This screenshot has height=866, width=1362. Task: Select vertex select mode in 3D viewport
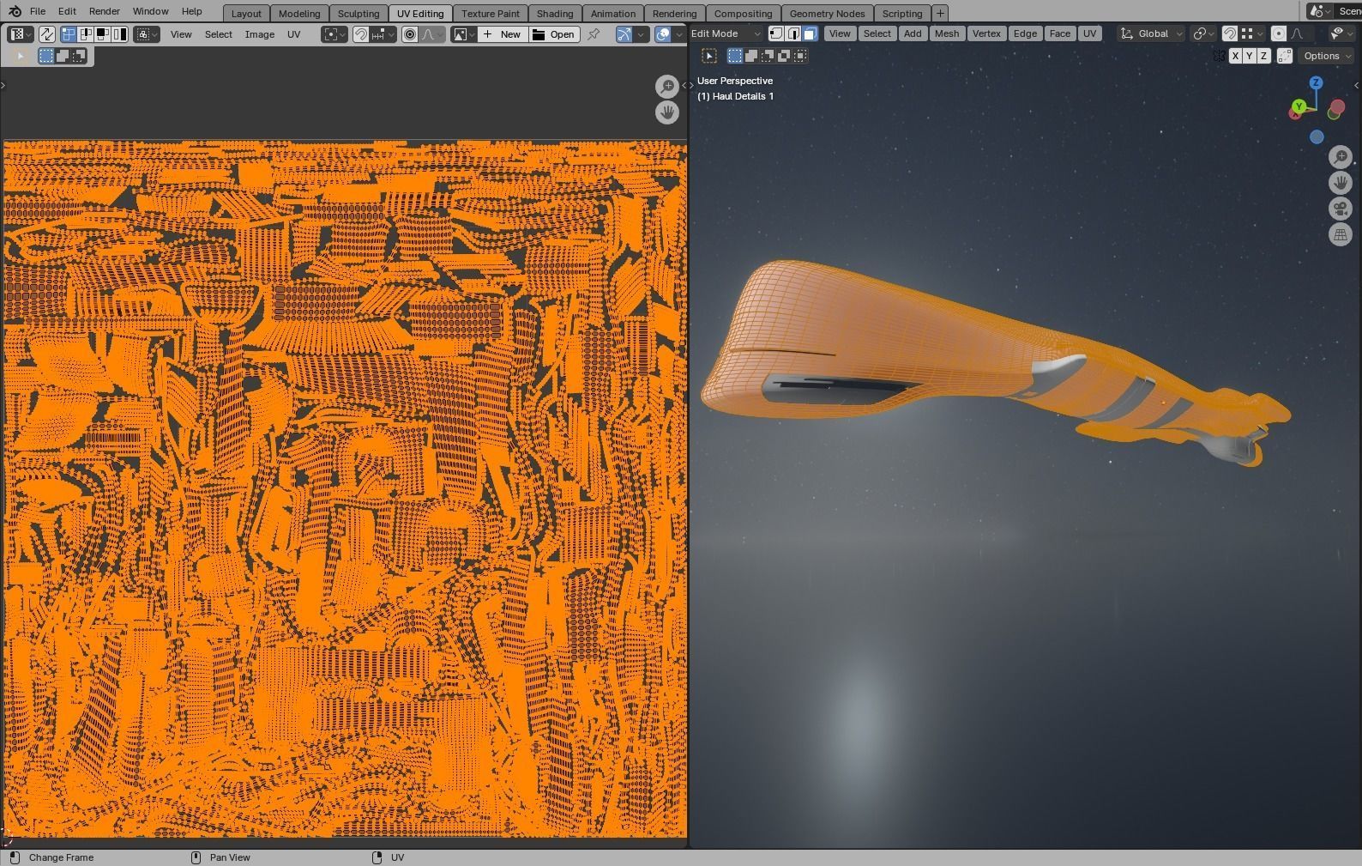[x=776, y=33]
